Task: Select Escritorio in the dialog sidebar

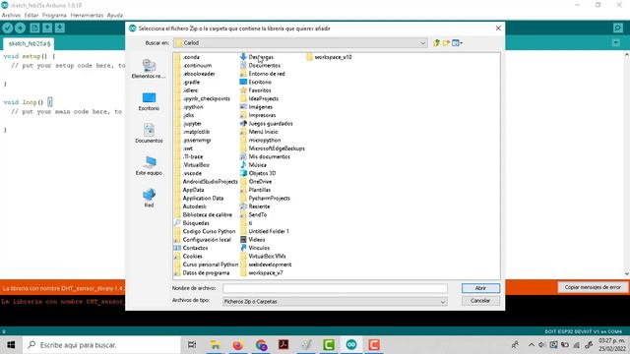Action: point(149,101)
